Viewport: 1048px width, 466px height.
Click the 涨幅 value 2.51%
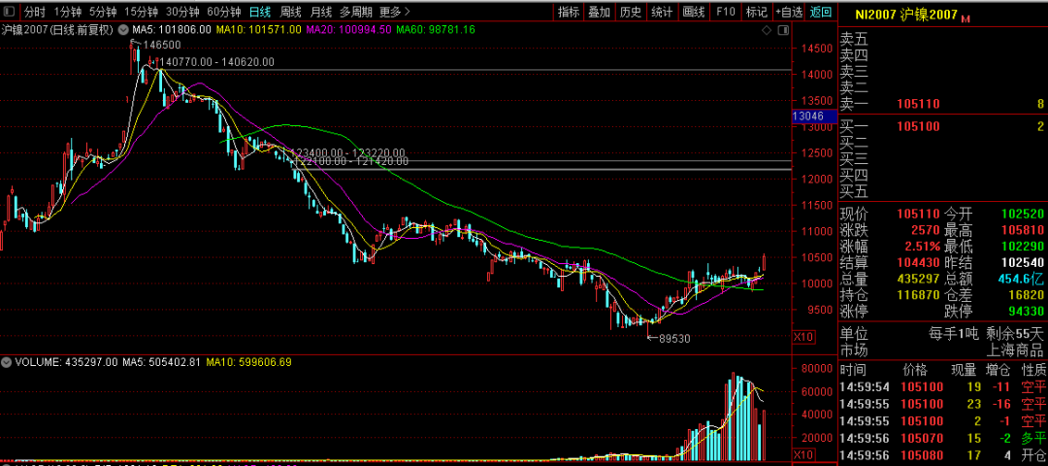click(923, 248)
